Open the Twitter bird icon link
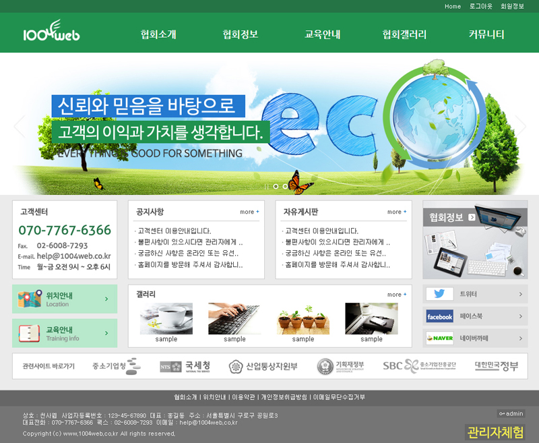Screen dimensions: 539x443 439,294
